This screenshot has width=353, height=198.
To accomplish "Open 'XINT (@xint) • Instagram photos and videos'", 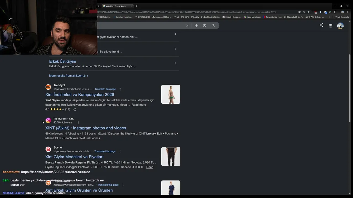I will [x=86, y=128].
